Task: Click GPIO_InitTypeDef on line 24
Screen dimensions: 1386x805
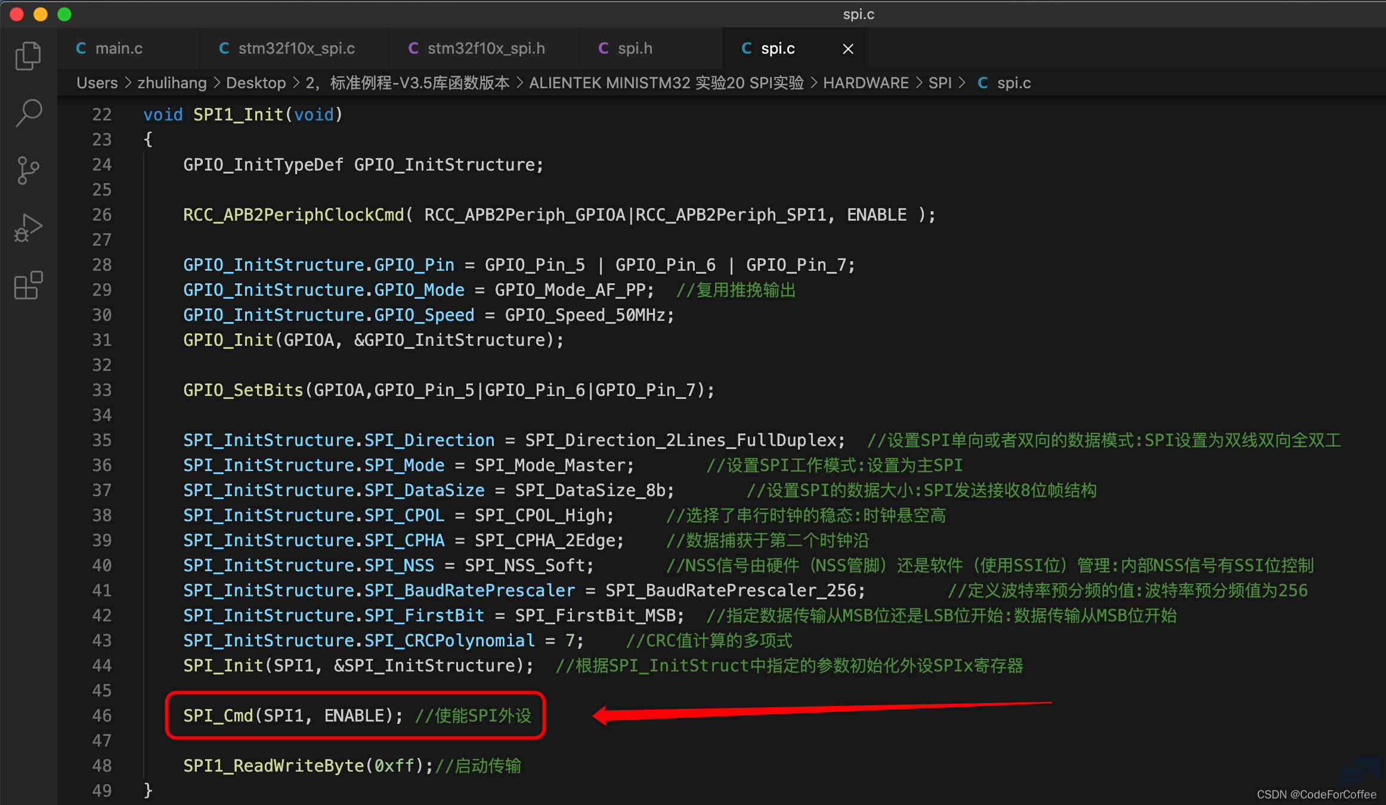Action: 263,165
